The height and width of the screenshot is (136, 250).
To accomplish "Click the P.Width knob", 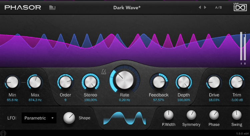I will (169, 115).
